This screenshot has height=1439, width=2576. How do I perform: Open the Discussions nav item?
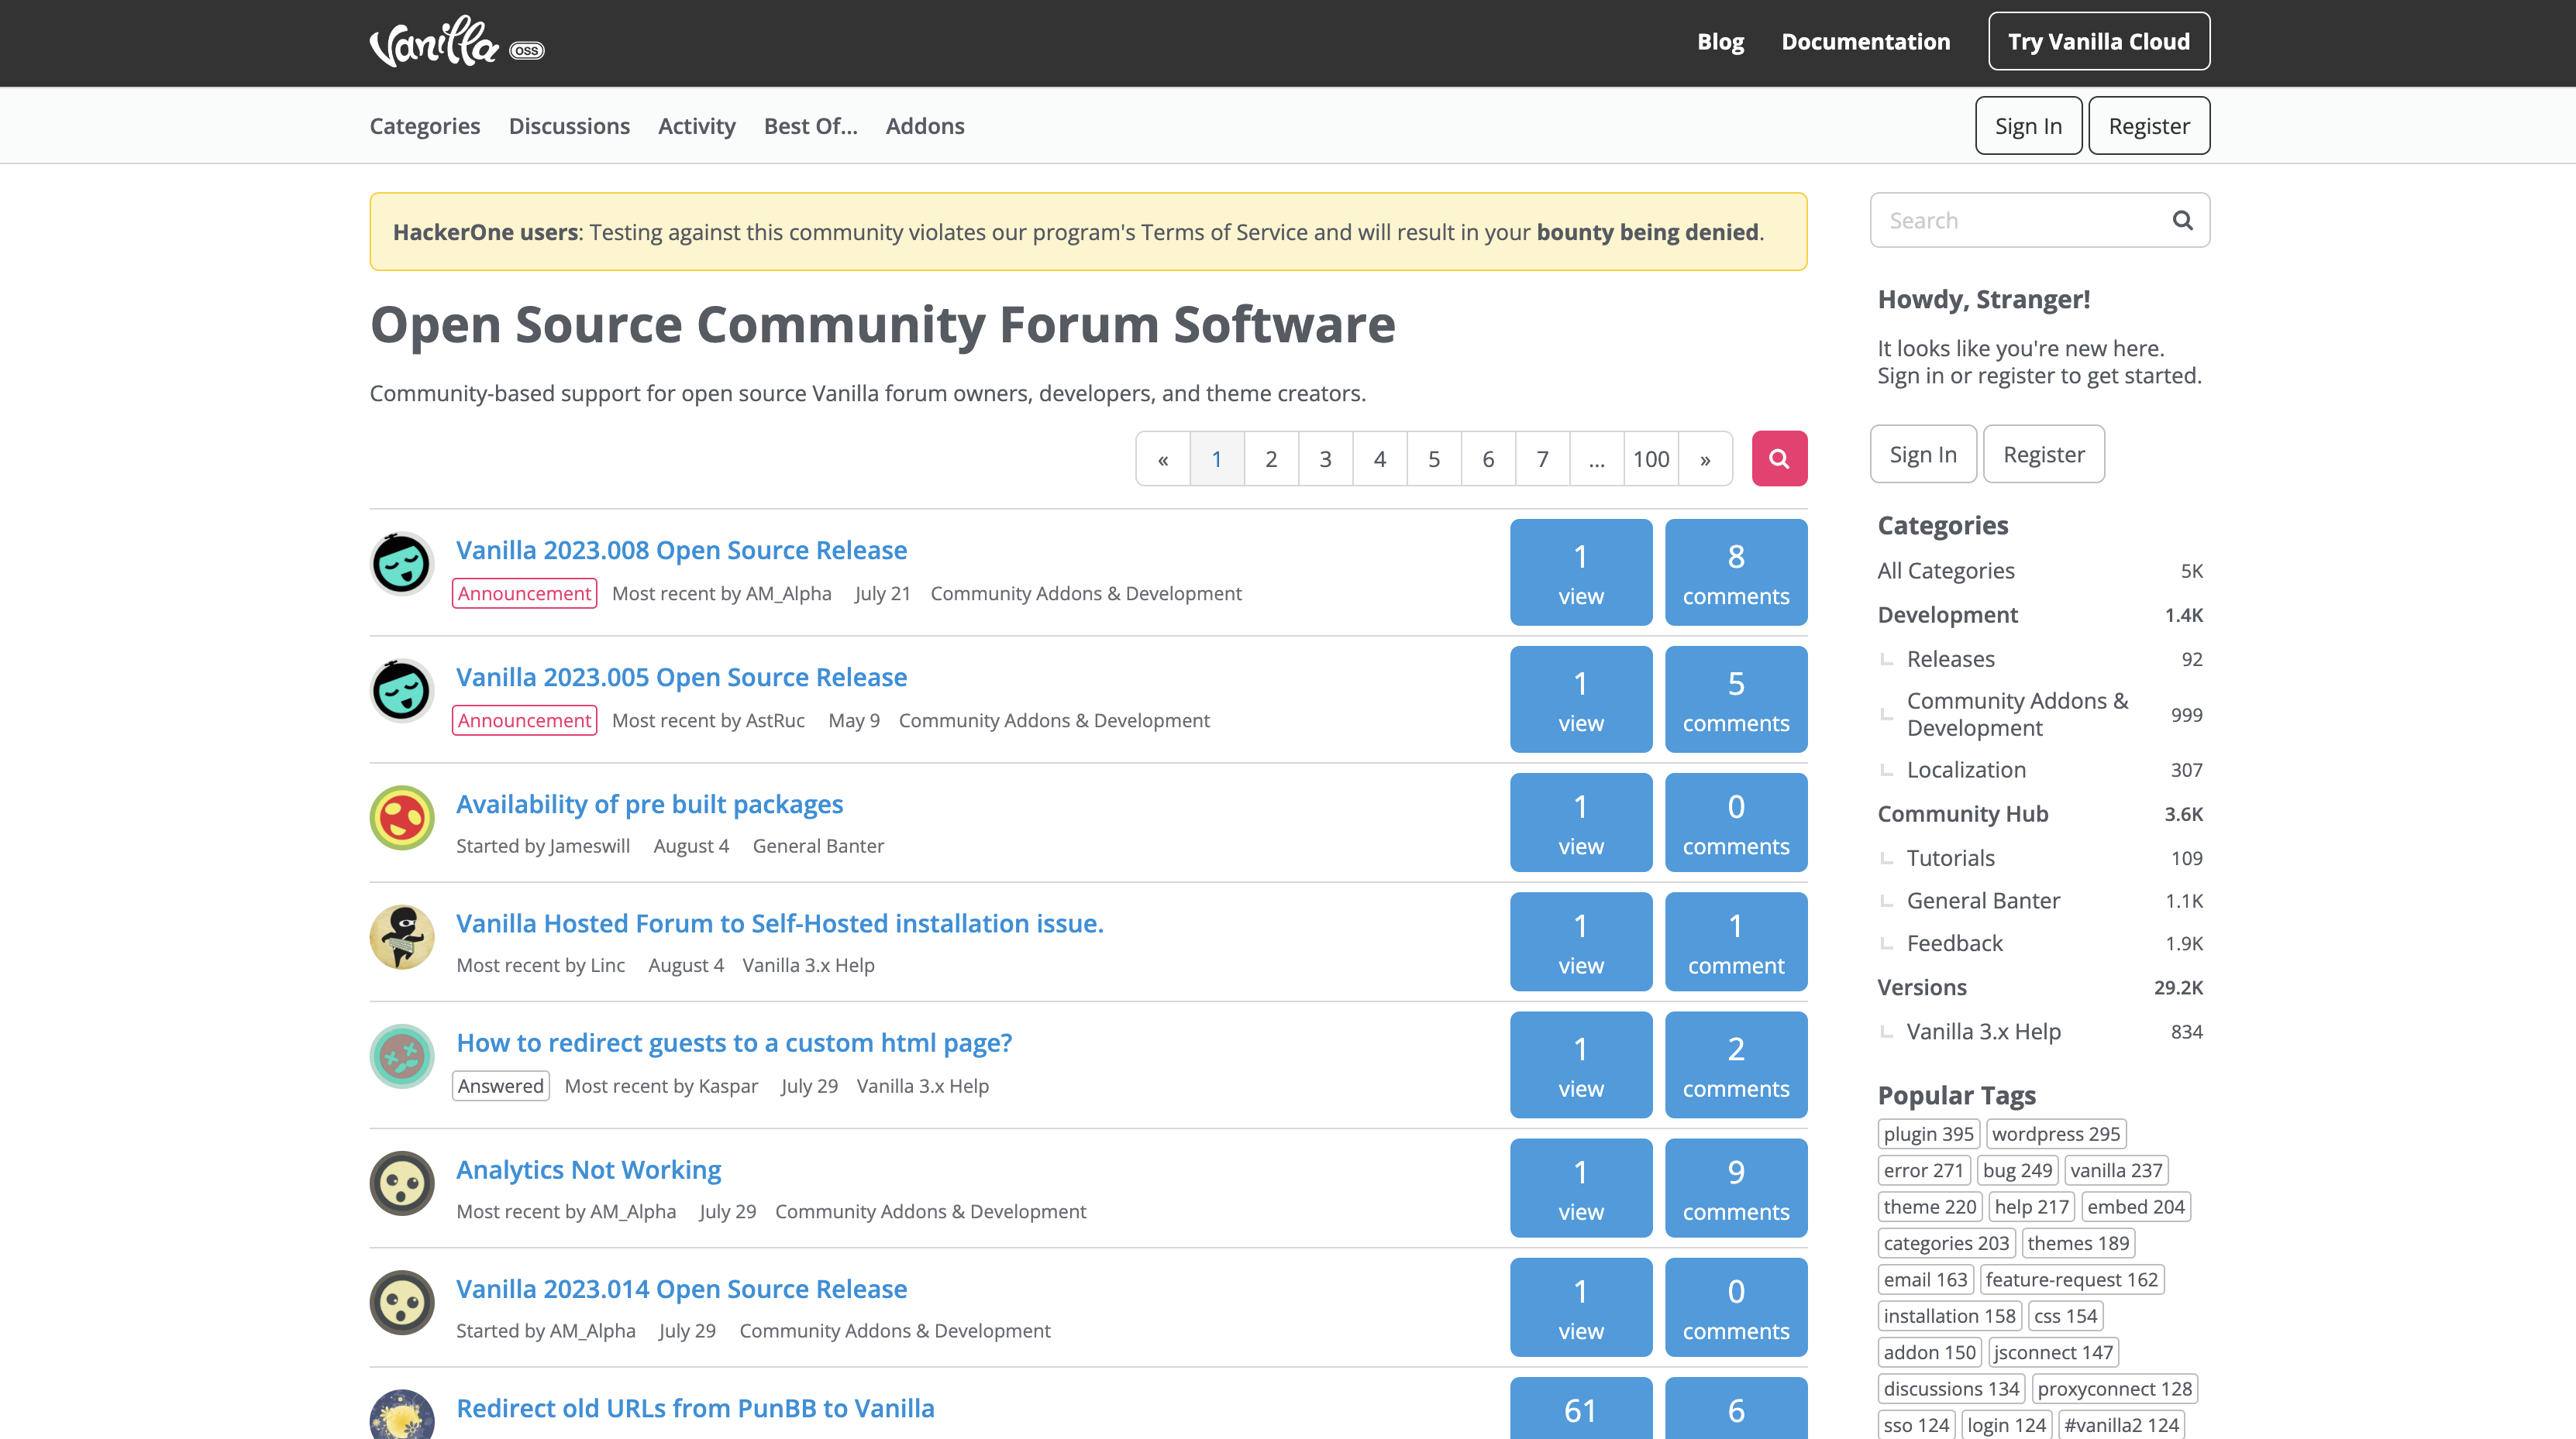click(569, 126)
